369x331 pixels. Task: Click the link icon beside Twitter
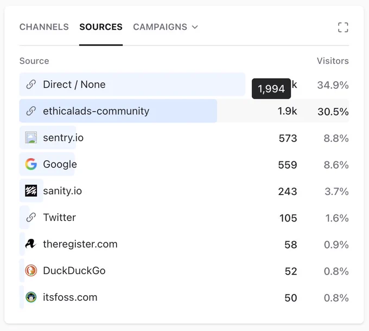click(x=31, y=217)
